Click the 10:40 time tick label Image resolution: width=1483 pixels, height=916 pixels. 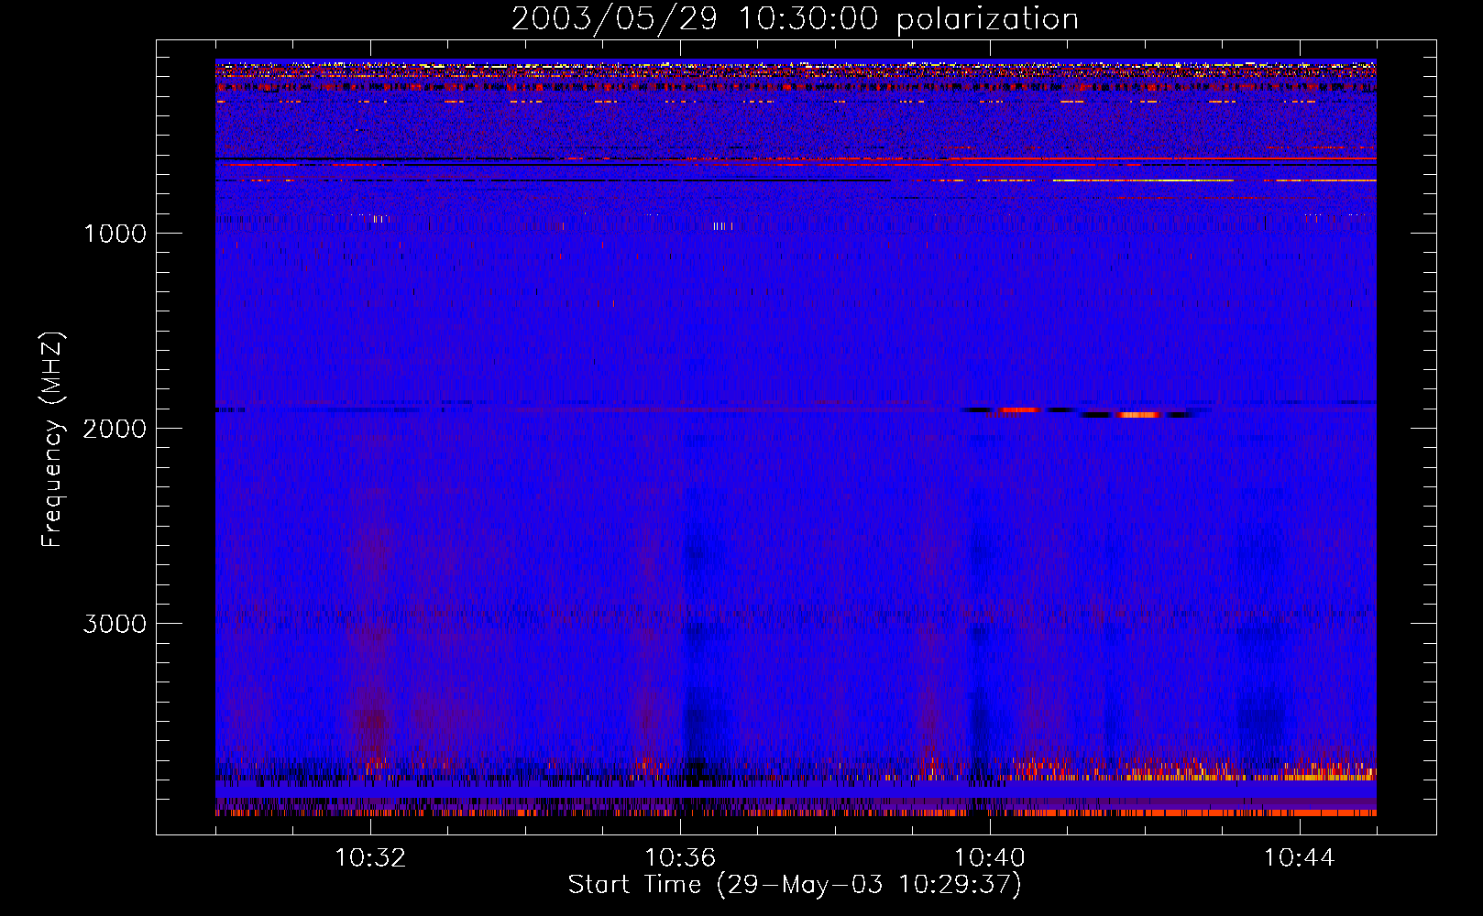990,858
